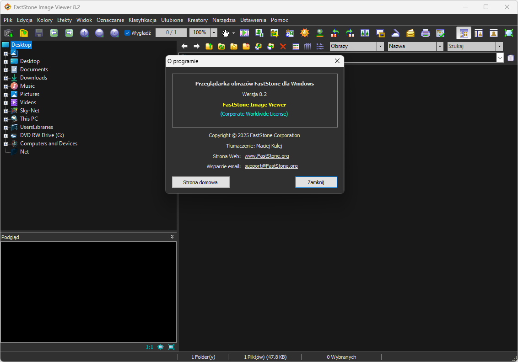Viewport: 518px width, 362px height.
Task: Open the Edycja menu
Action: [x=25, y=20]
